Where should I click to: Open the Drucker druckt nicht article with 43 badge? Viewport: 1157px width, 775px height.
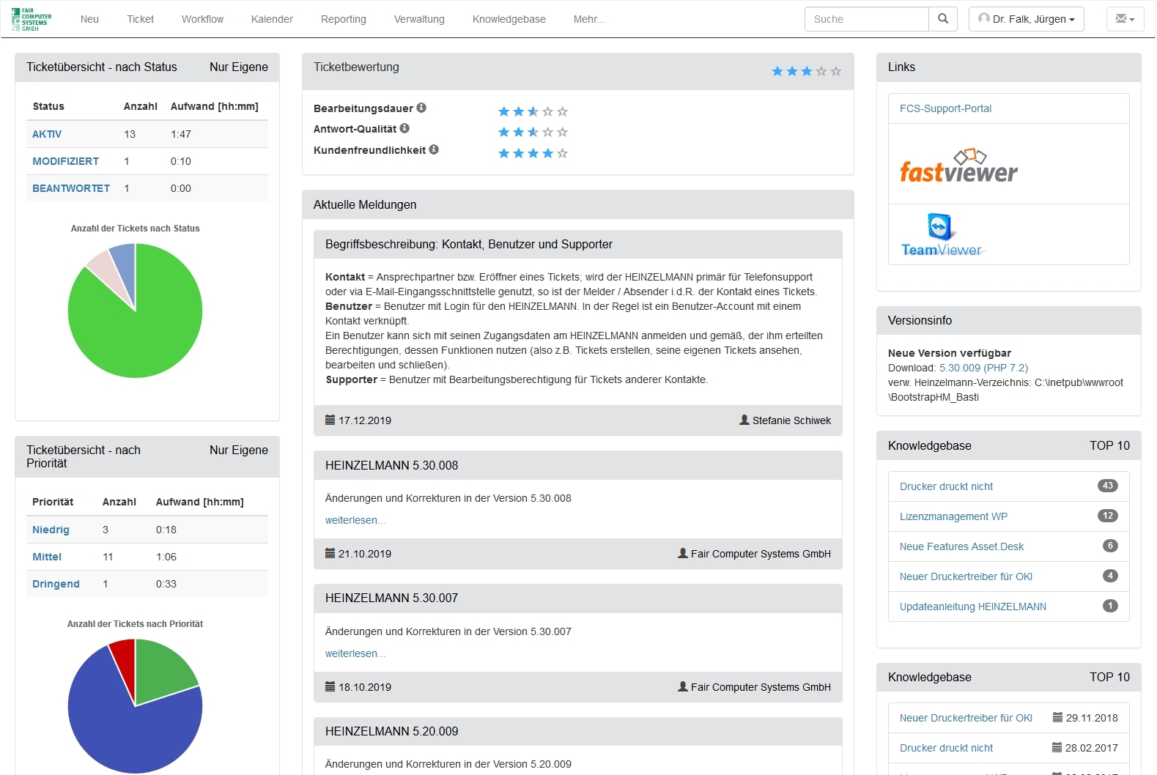tap(946, 486)
